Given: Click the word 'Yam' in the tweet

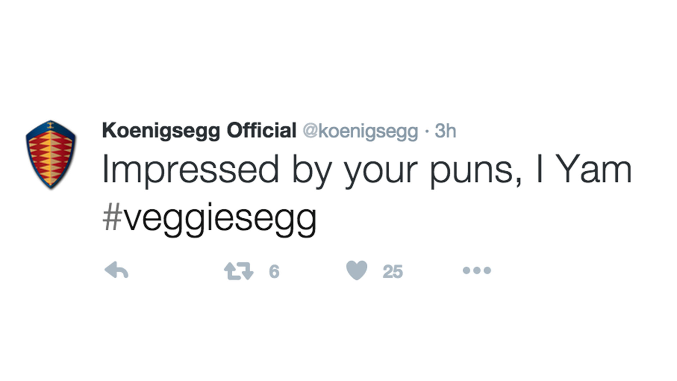Looking at the screenshot, I should point(595,170).
